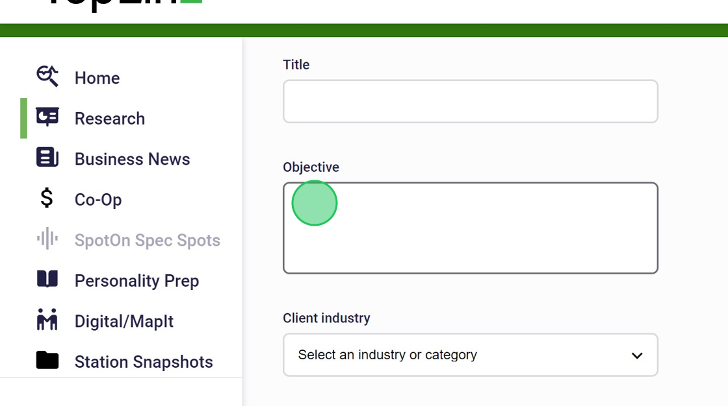
Task: Focus the Title input field
Action: coord(471,102)
